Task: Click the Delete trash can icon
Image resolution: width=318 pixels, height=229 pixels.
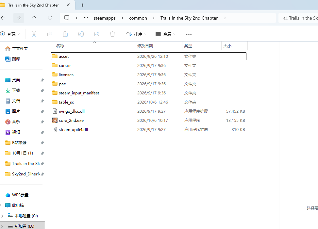Action: pyautogui.click(x=112, y=34)
